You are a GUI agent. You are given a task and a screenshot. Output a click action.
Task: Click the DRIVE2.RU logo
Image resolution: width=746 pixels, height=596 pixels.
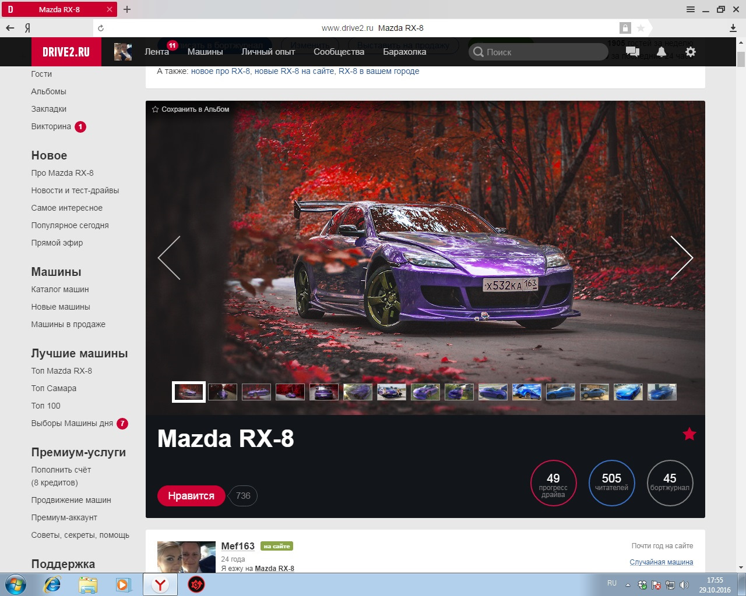(66, 52)
